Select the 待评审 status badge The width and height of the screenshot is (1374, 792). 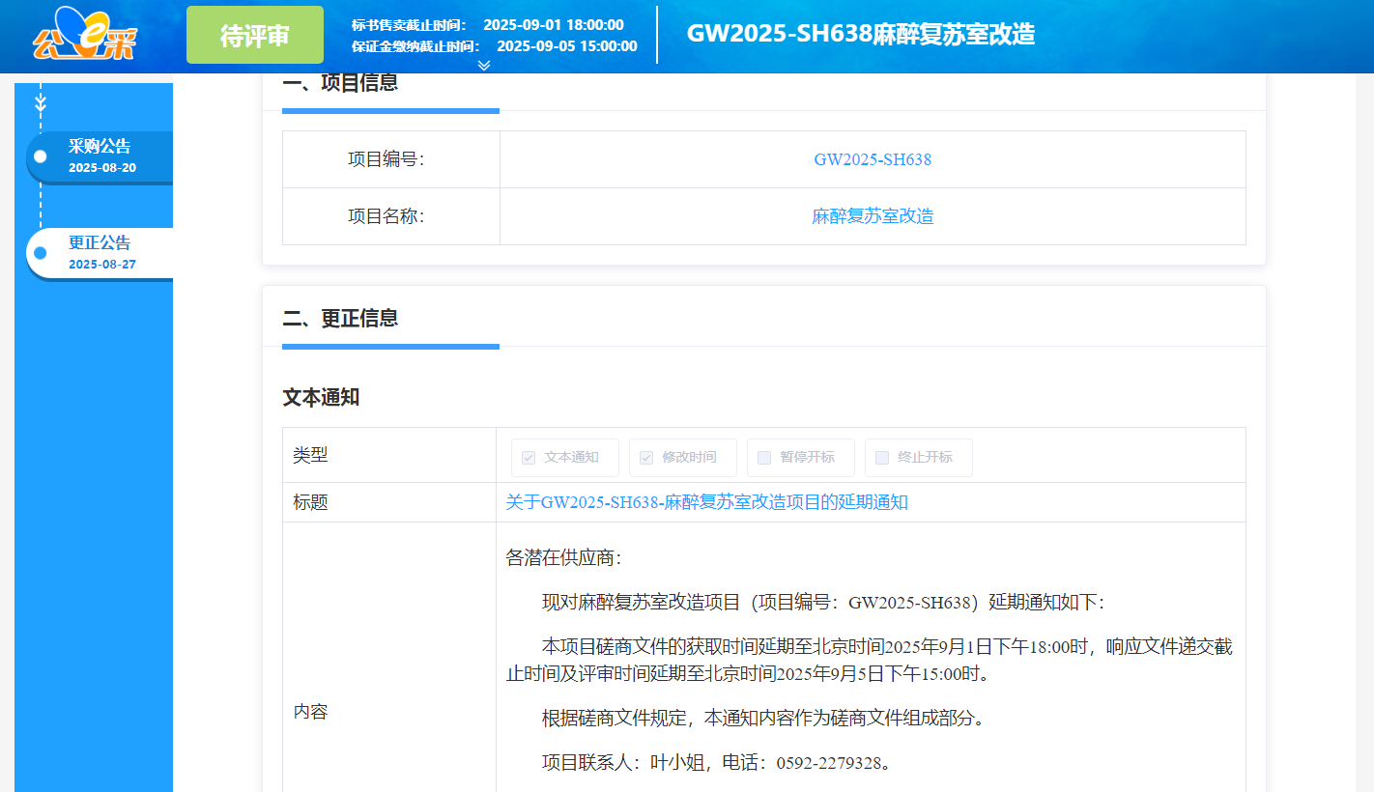pyautogui.click(x=254, y=35)
